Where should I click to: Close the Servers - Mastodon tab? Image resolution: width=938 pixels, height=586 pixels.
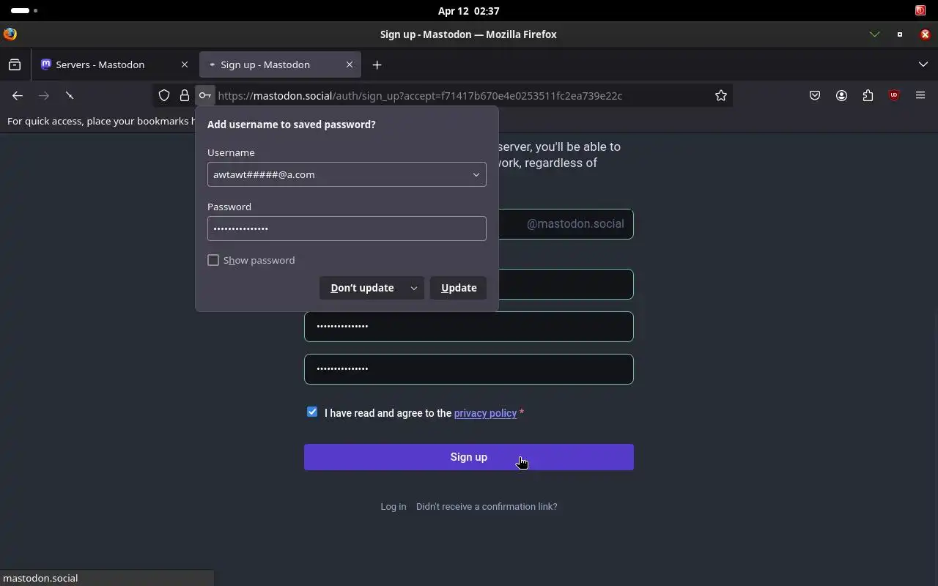point(185,64)
